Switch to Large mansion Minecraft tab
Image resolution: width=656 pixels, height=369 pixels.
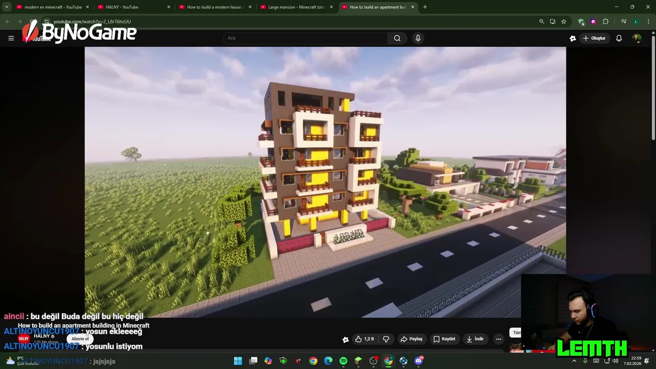tap(296, 7)
